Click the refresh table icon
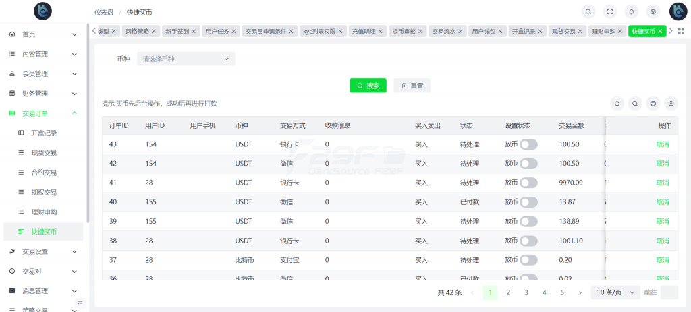691x312 pixels. pos(616,103)
